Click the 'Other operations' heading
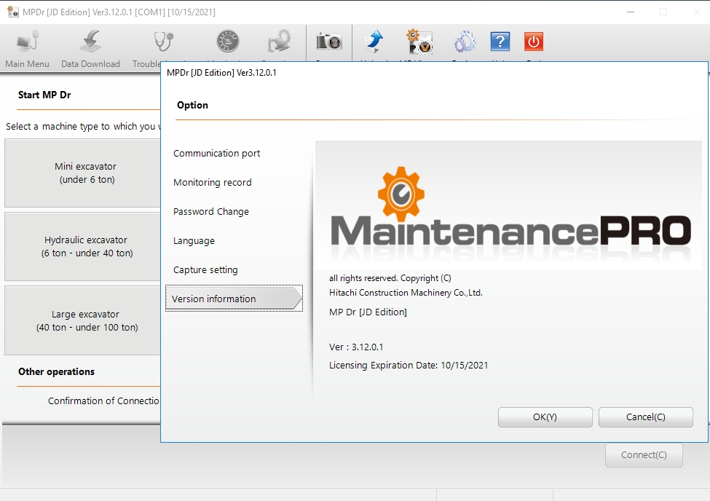The image size is (710, 501). point(56,371)
